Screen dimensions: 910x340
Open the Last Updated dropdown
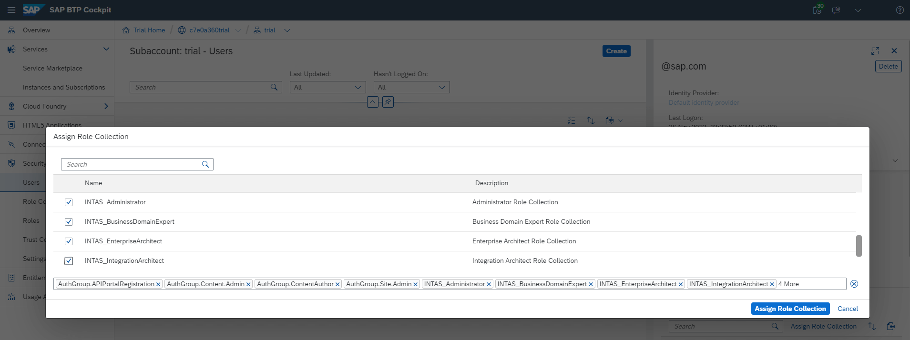[328, 87]
